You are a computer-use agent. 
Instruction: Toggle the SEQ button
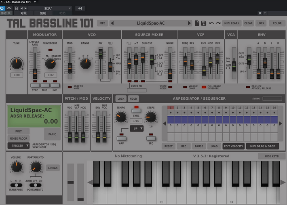(x=151, y=138)
